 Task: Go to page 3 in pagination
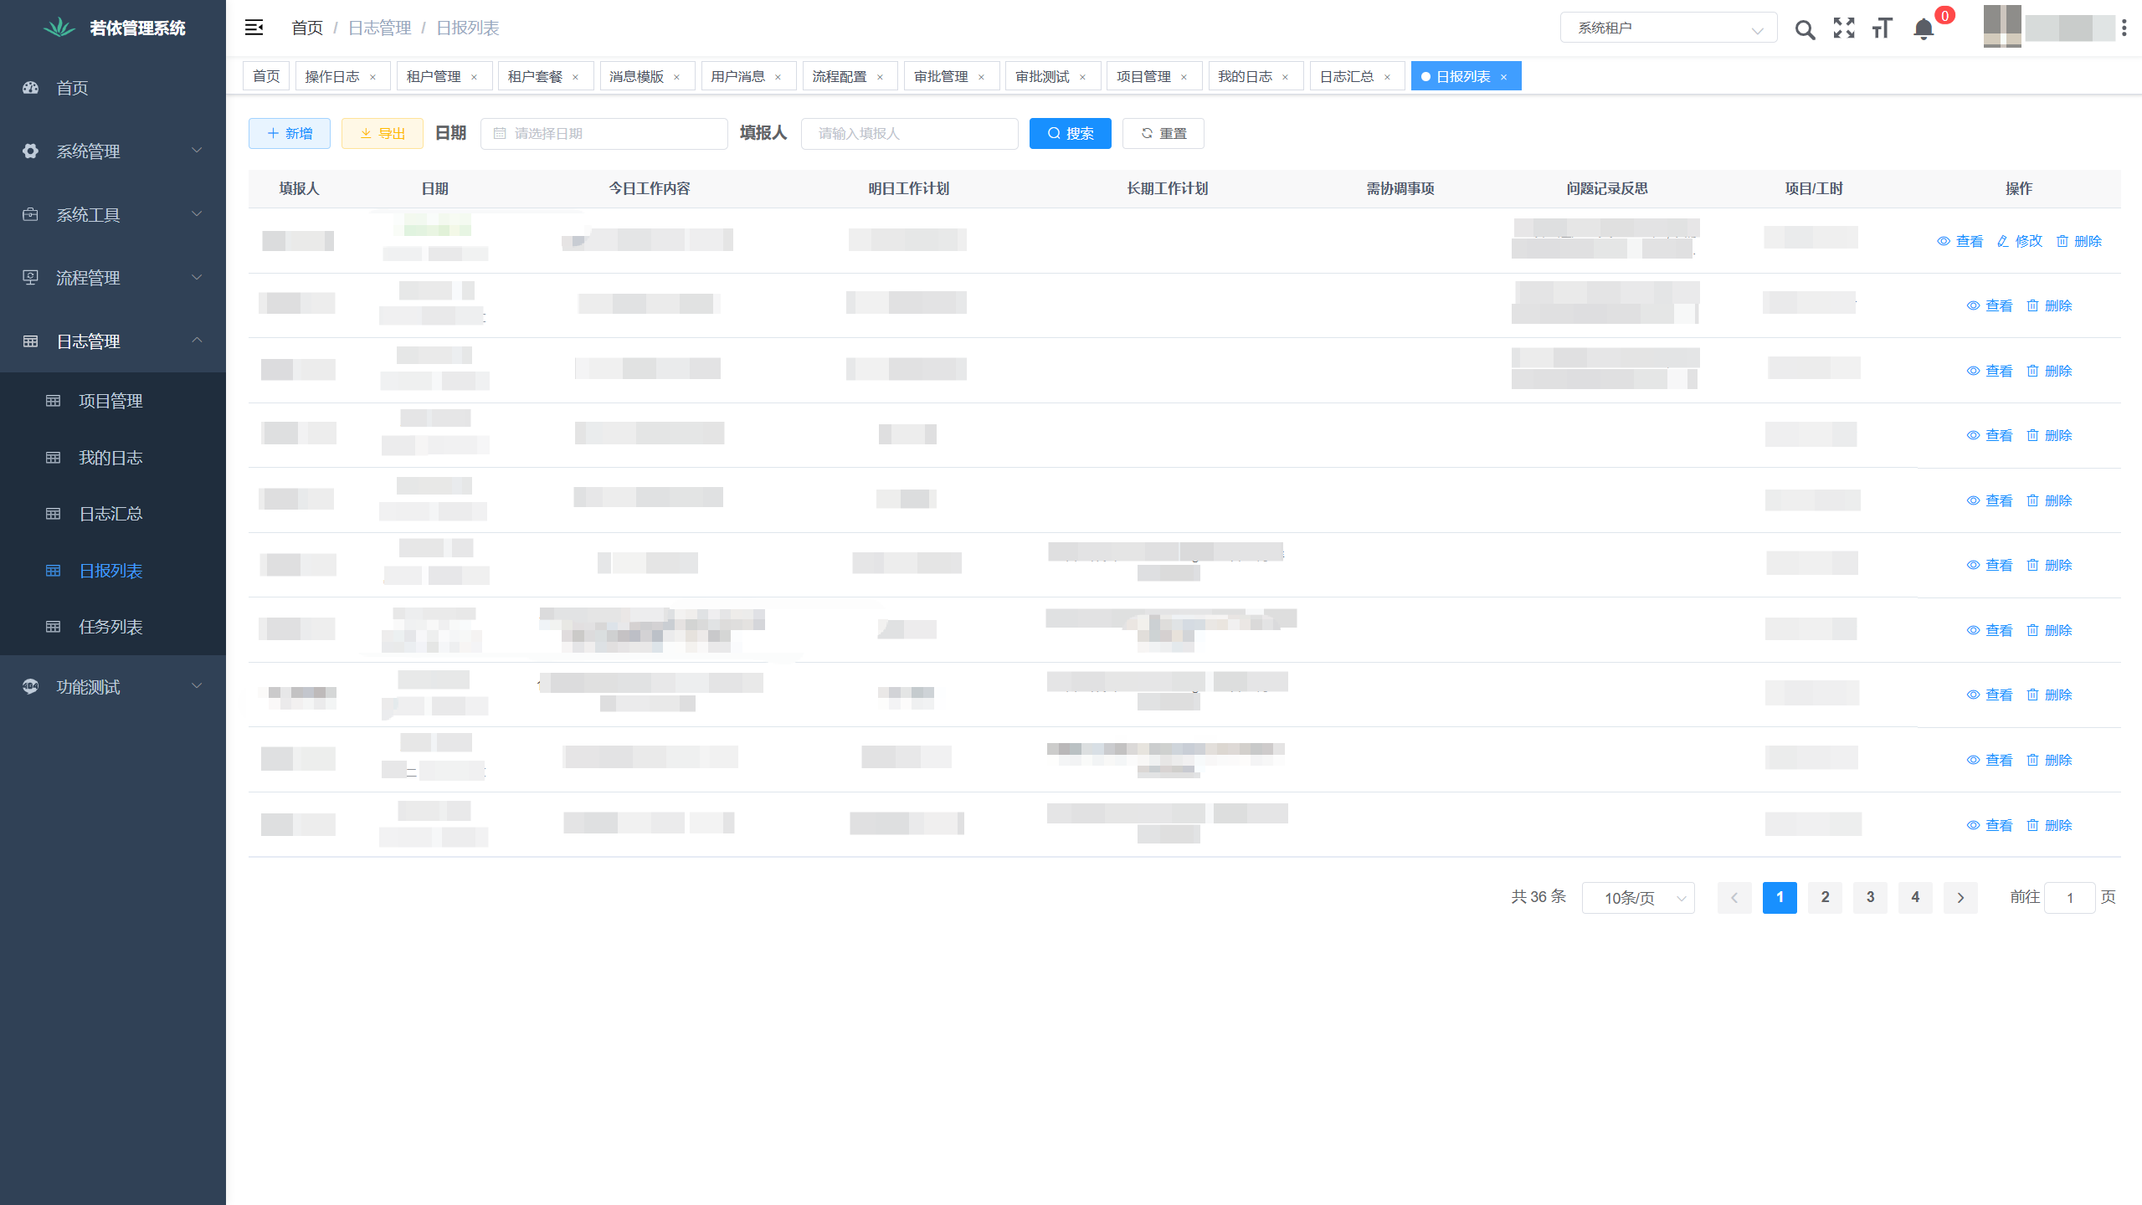coord(1870,897)
